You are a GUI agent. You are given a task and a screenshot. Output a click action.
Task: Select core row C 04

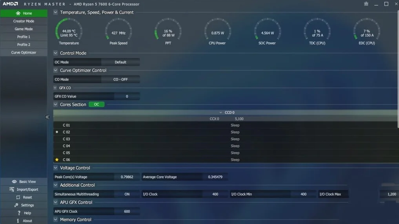click(x=226, y=146)
